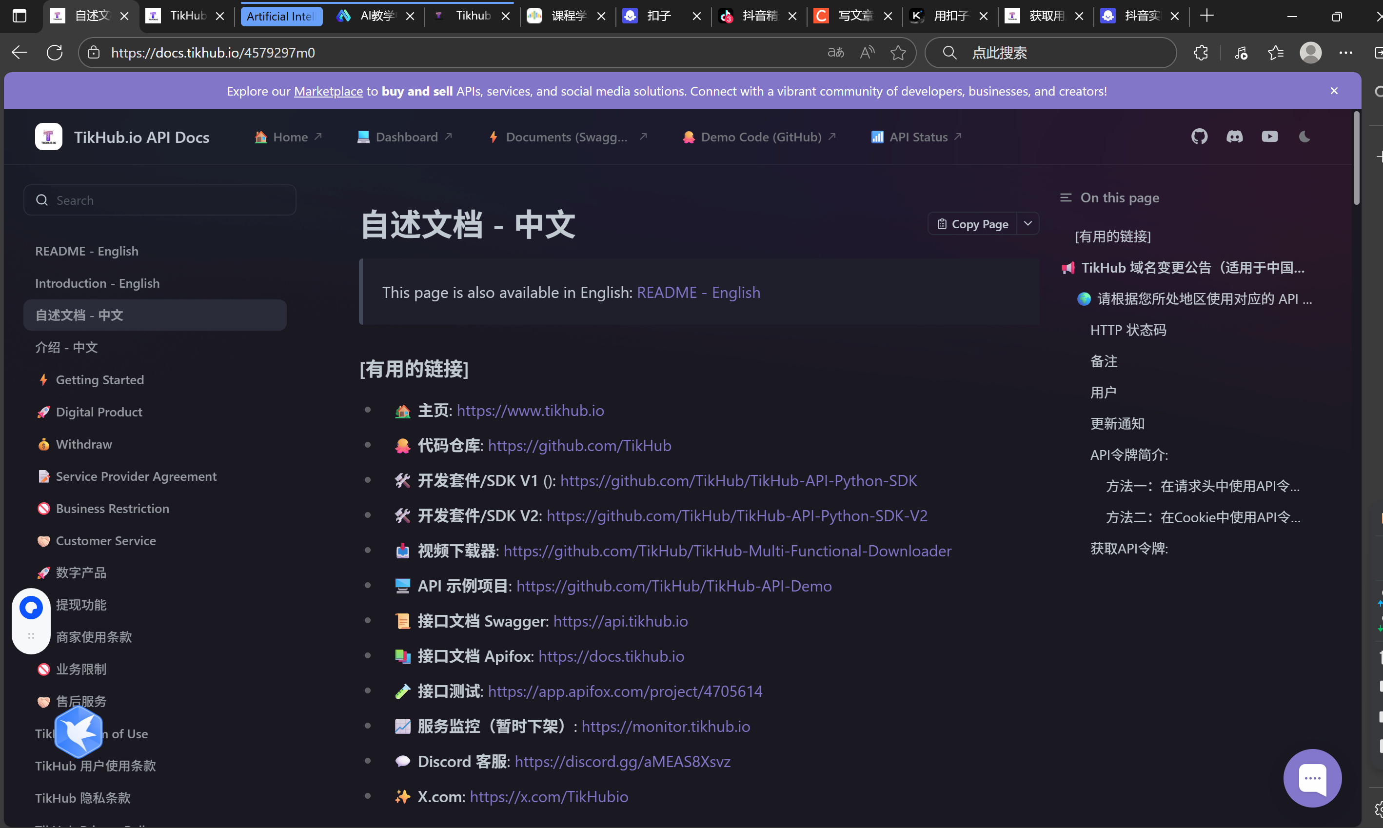Image resolution: width=1383 pixels, height=828 pixels.
Task: Select Withdraw in sidebar
Action: pyautogui.click(x=155, y=444)
